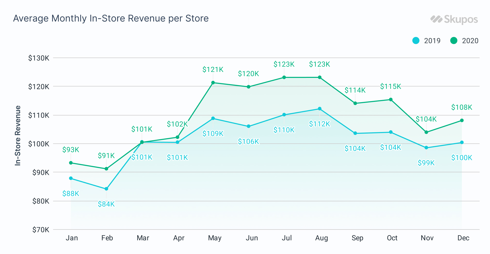Click the $91K value label
This screenshot has width=490, height=254.
[106, 156]
